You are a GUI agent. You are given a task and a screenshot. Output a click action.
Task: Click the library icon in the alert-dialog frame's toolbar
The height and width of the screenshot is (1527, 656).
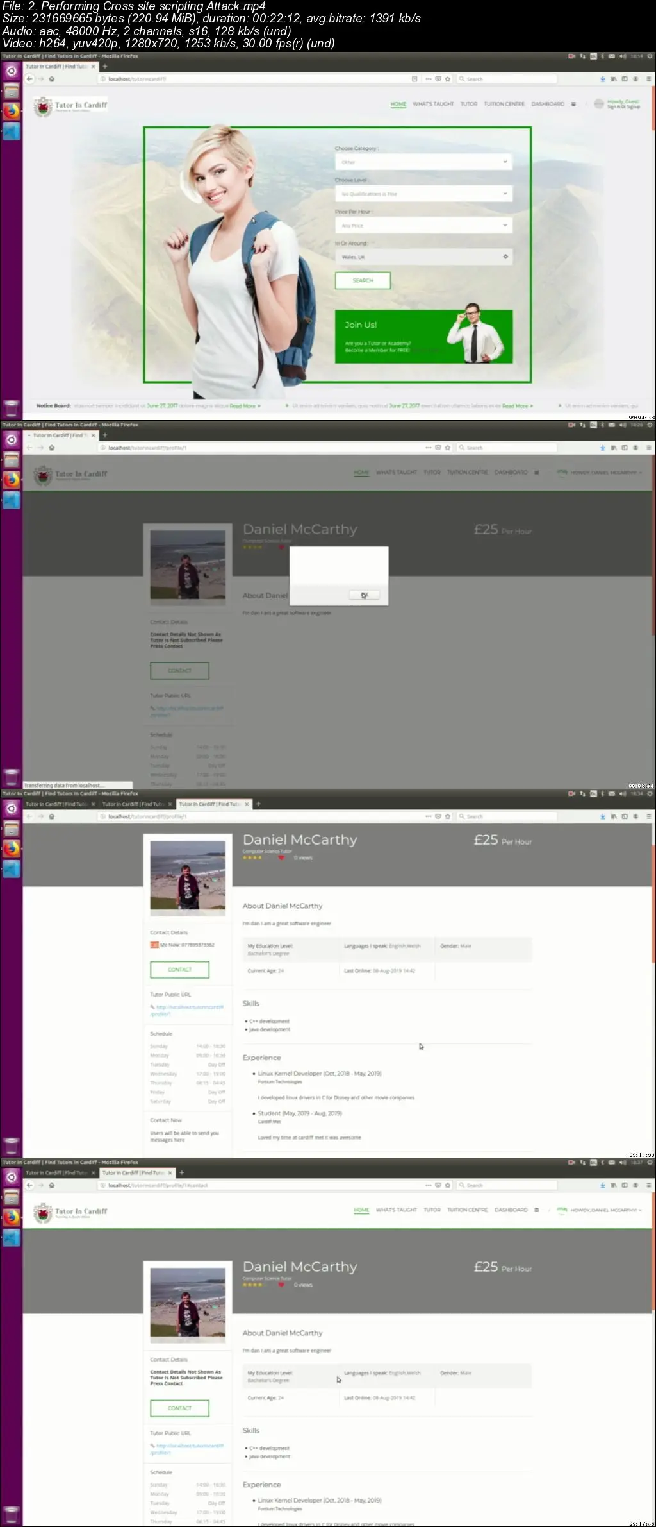click(614, 448)
